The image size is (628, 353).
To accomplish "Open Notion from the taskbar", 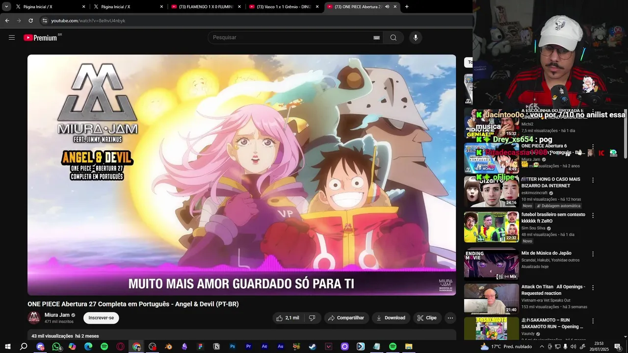I will coord(216,347).
